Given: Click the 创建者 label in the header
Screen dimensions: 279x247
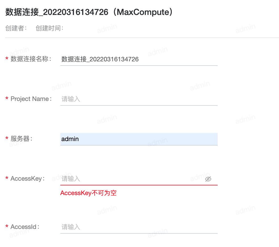Looking at the screenshot, I should tap(16, 28).
